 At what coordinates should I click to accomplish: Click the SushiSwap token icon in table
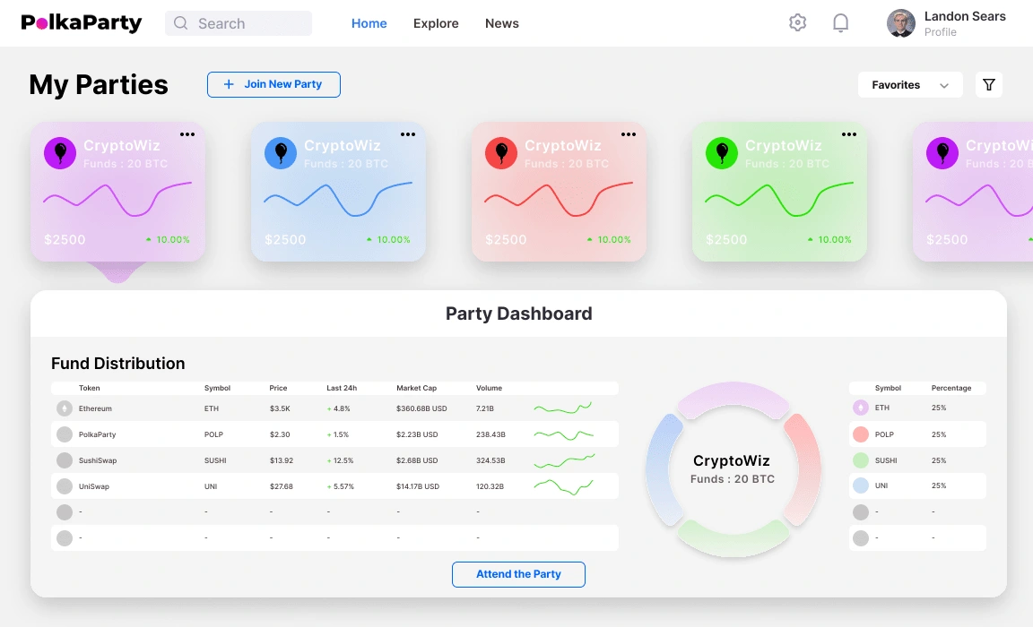65,460
